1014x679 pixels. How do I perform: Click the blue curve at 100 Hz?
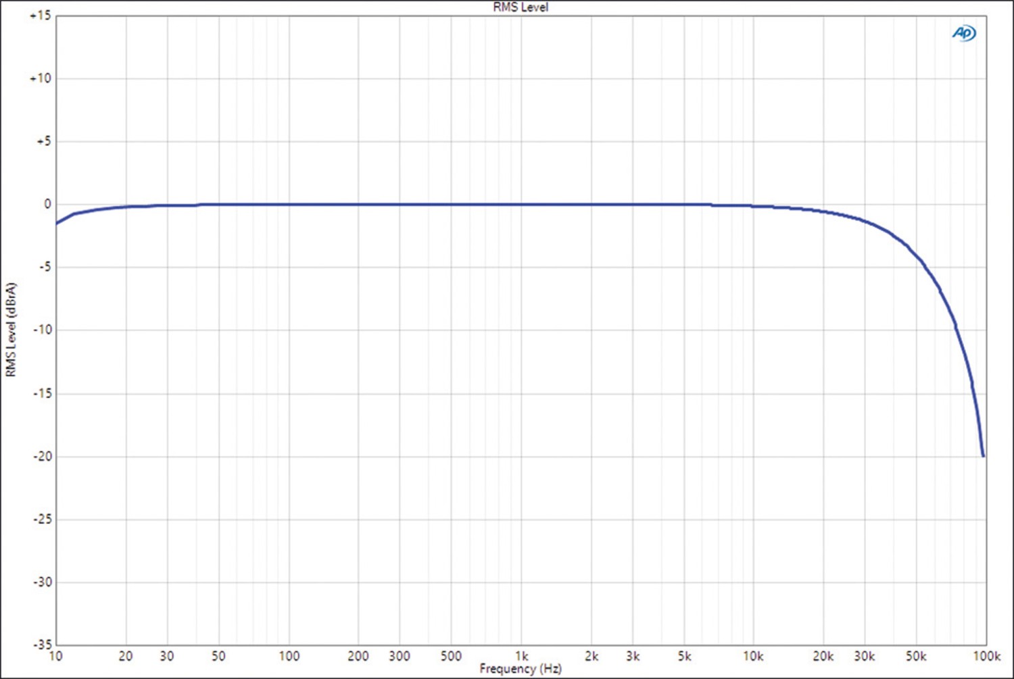coord(289,204)
